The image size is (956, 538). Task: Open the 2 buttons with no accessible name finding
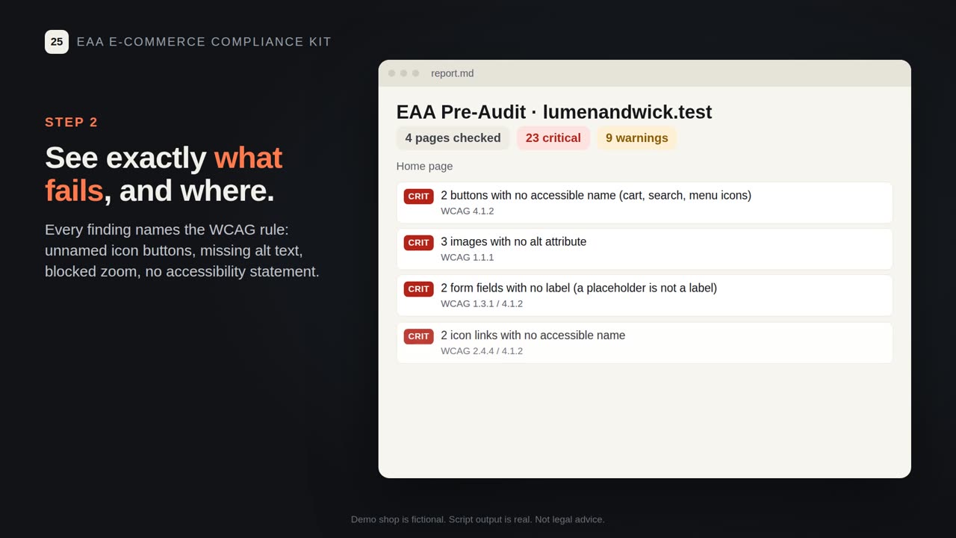click(x=645, y=202)
